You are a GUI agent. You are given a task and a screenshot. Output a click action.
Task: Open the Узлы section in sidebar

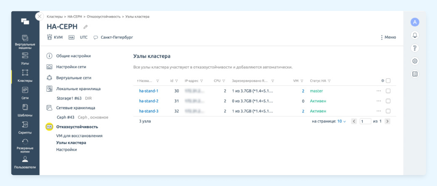click(x=25, y=59)
